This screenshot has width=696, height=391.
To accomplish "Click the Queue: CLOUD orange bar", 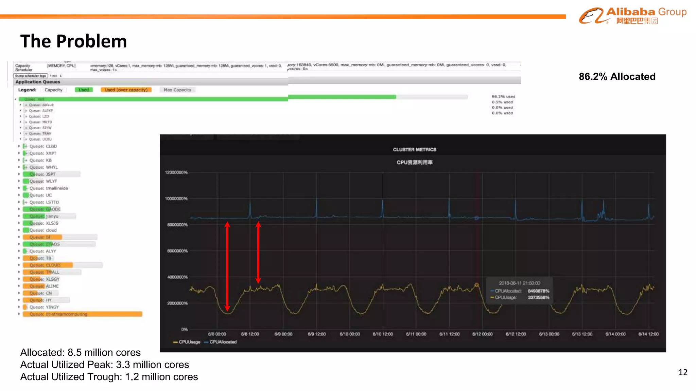I will 48,265.
